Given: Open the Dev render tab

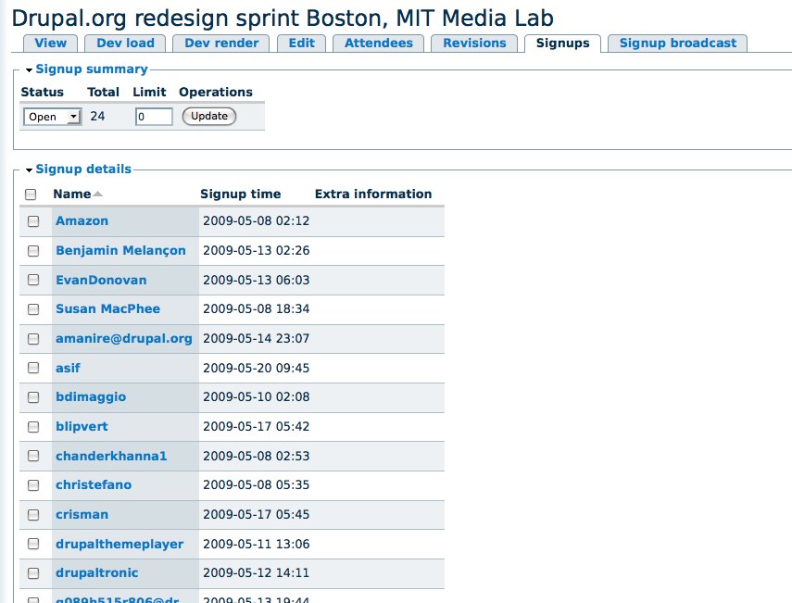Looking at the screenshot, I should pos(221,44).
